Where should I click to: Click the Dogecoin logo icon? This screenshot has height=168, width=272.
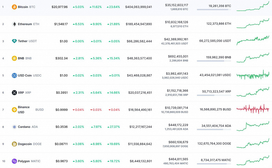(14, 144)
